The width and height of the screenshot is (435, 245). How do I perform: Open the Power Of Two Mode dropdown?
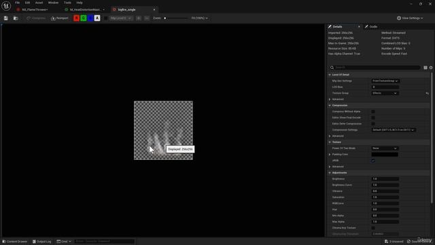click(x=385, y=148)
